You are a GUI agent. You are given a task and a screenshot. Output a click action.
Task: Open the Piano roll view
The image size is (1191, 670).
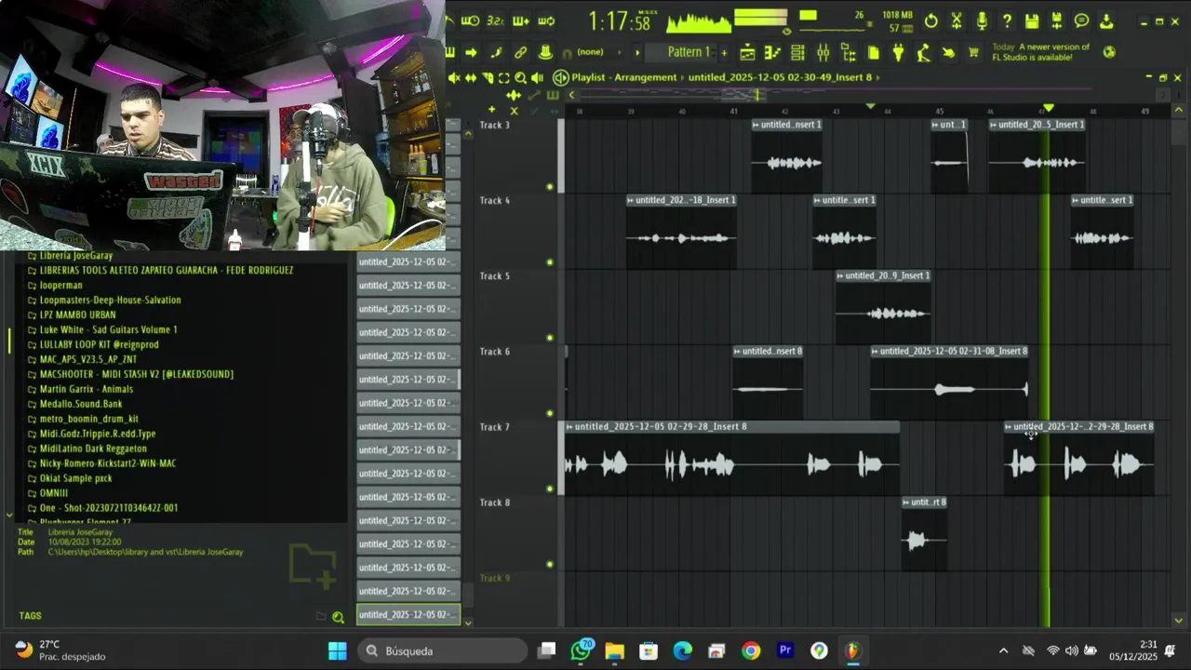point(772,53)
